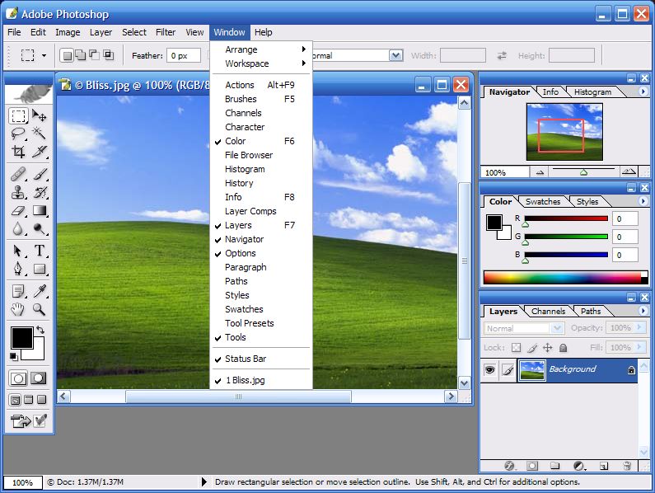Choose Histogram from Window menu
Viewport: 655px width, 493px height.
coord(261,169)
